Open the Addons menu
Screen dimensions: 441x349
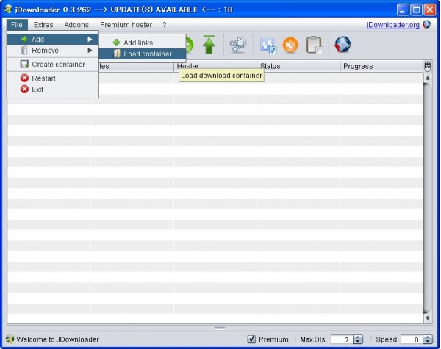pyautogui.click(x=76, y=25)
